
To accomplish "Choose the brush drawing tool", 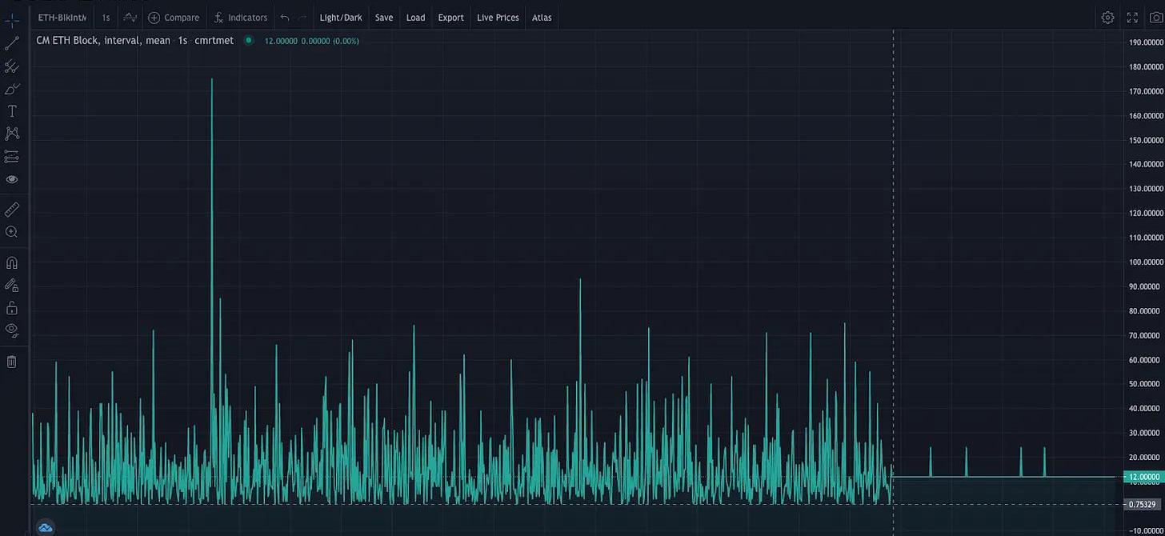I will click(x=12, y=89).
